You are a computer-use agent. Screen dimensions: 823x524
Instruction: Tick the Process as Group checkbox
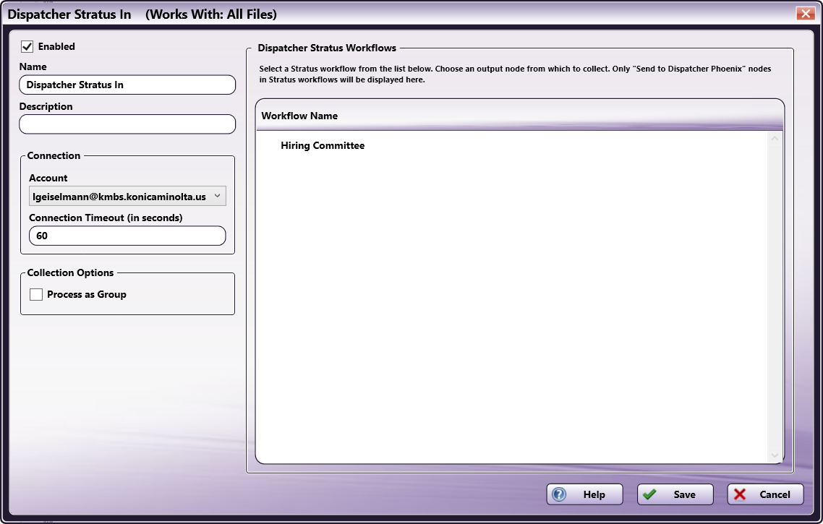click(x=36, y=295)
